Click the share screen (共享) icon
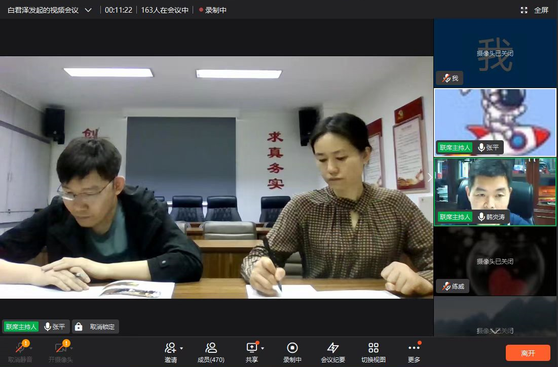The width and height of the screenshot is (558, 367). point(251,348)
